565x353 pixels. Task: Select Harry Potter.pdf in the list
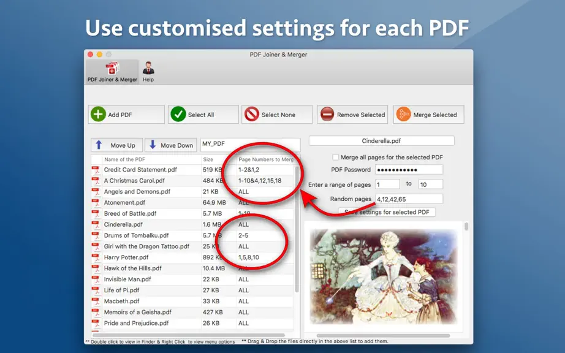(x=192, y=257)
